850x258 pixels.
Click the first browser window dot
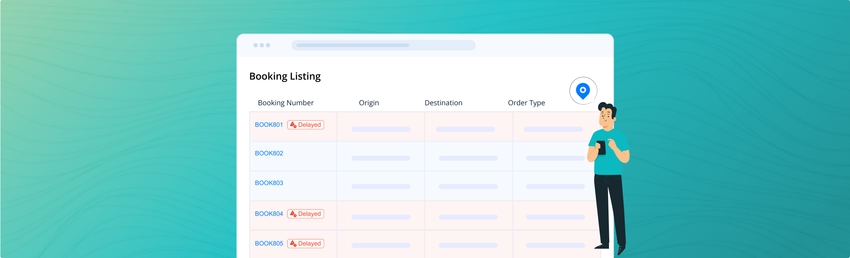[256, 45]
